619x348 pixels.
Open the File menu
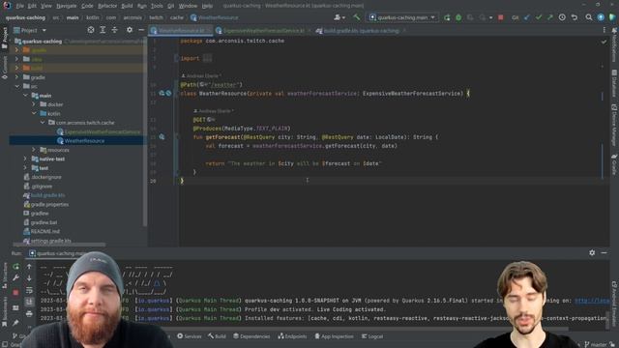tap(19, 6)
